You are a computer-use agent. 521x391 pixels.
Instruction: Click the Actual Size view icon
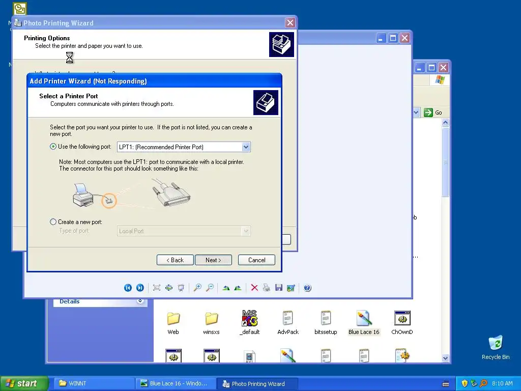[169, 288]
